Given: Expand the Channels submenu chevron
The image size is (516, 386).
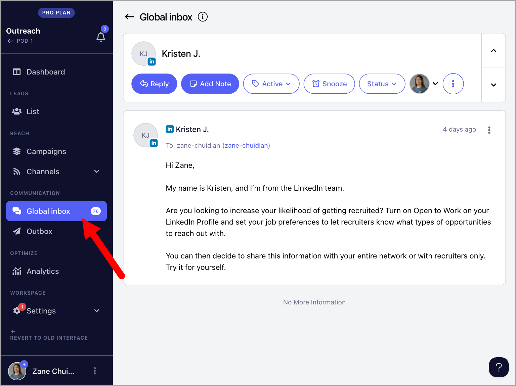Looking at the screenshot, I should 97,172.
